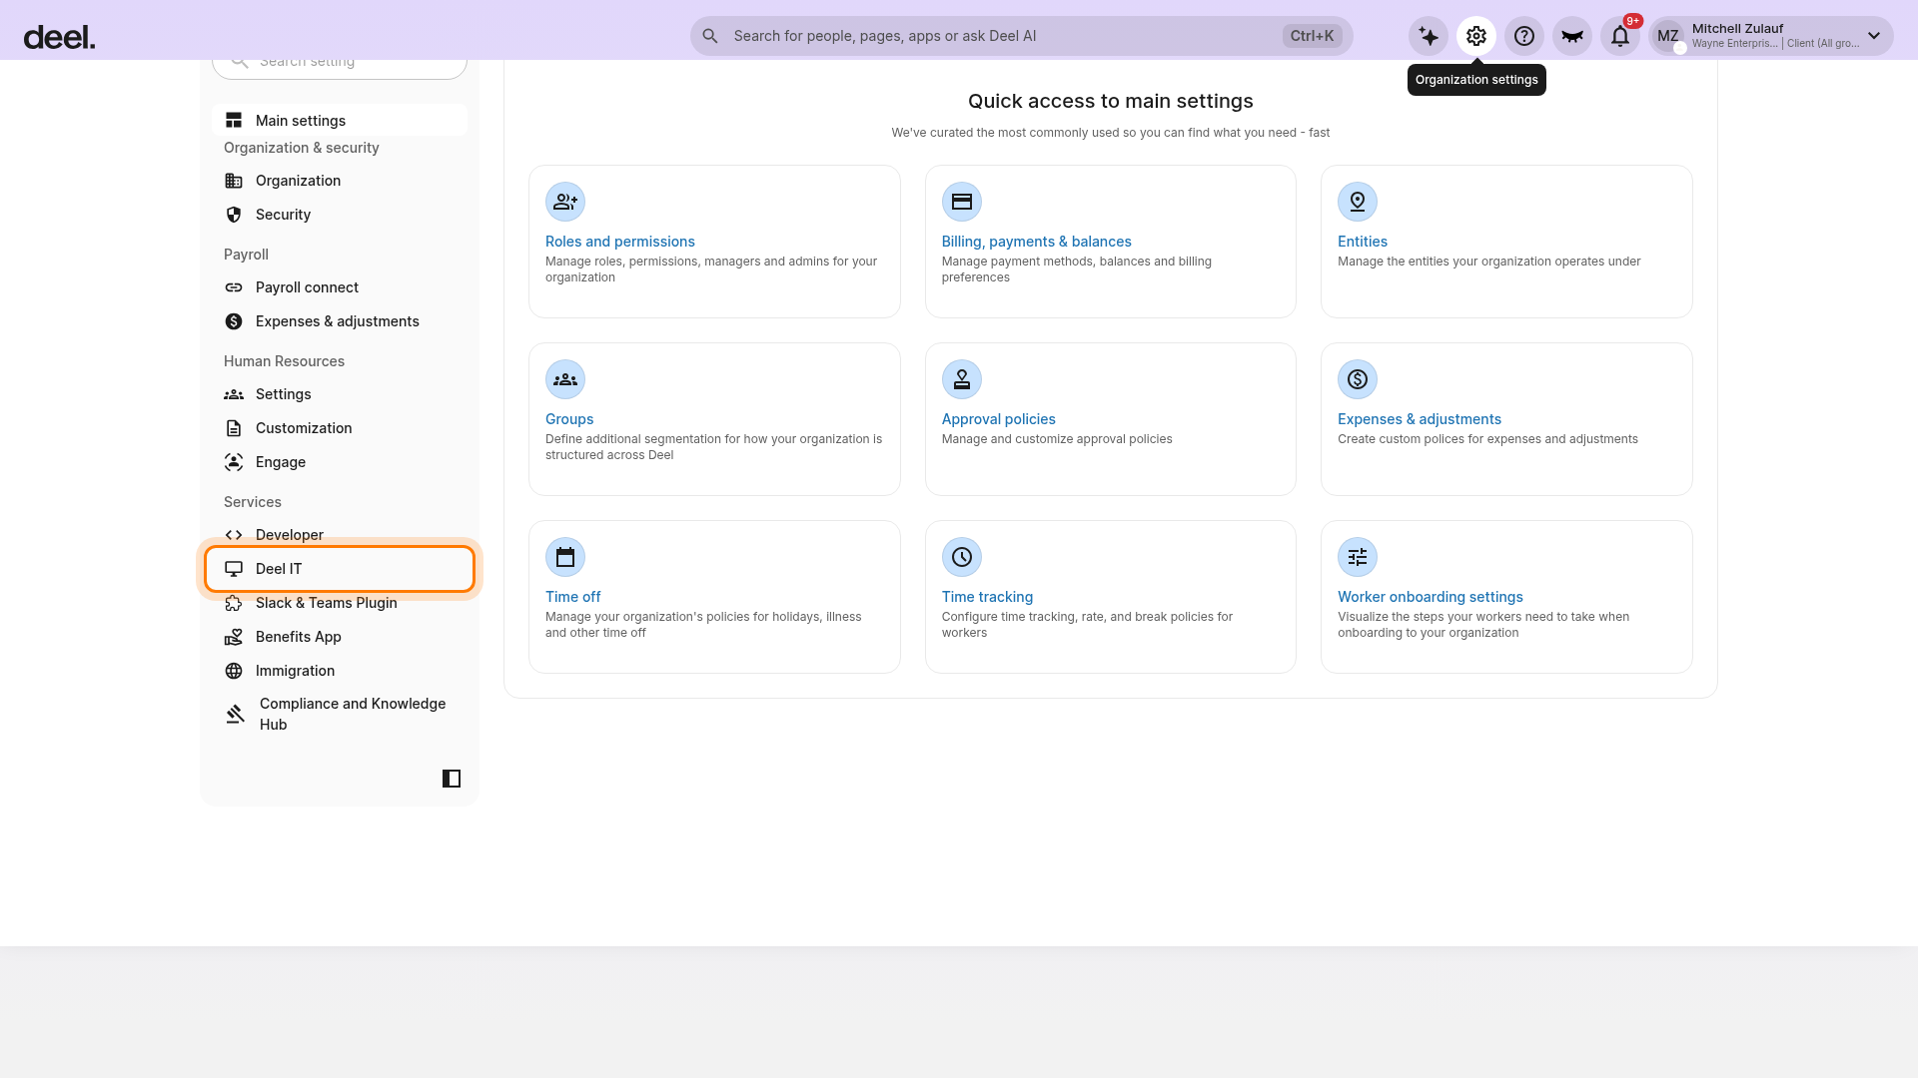1918x1078 pixels.
Task: Open Billing, payments & balances link
Action: tap(1036, 242)
